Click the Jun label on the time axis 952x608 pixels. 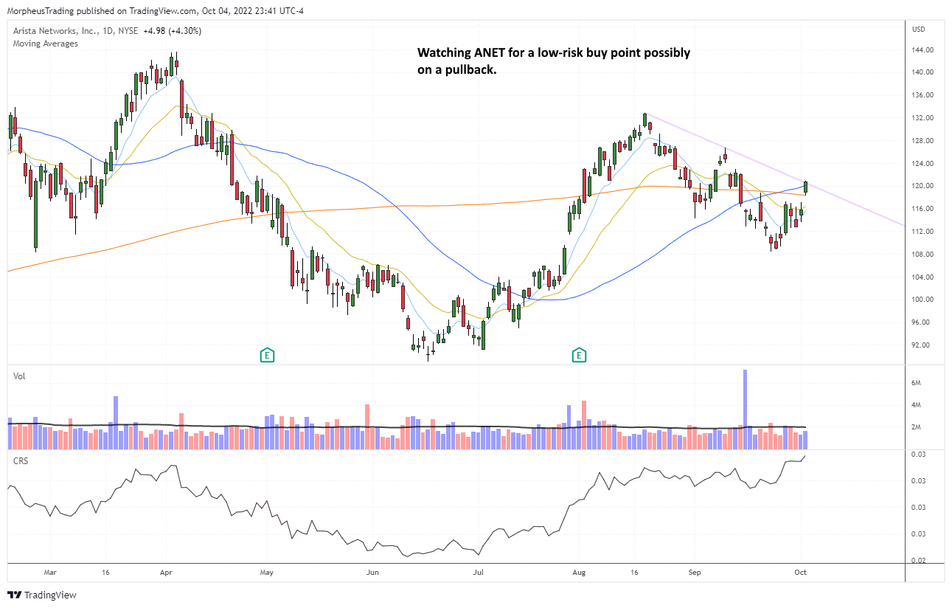(x=372, y=572)
